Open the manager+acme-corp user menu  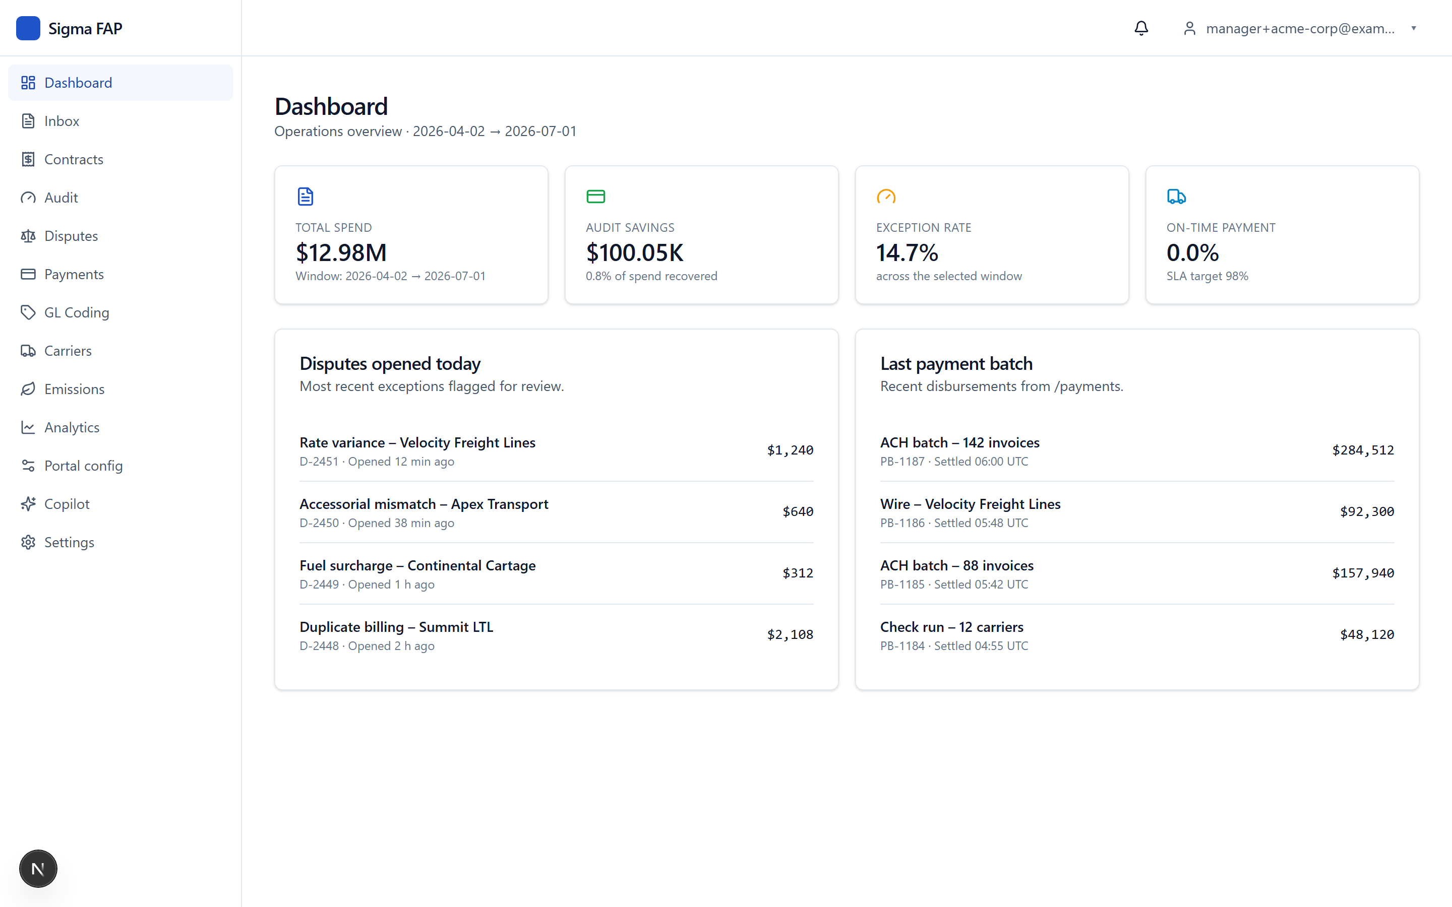[1300, 28]
